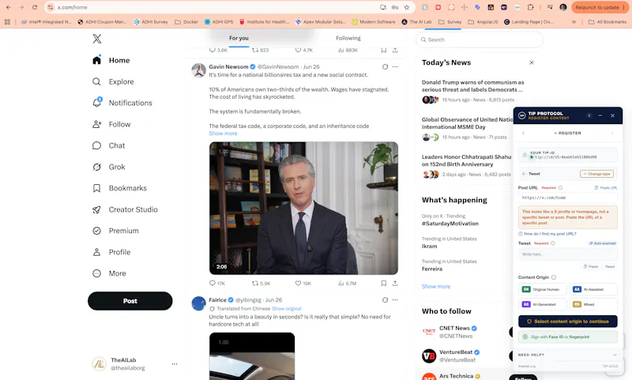
Task: Click How do I find my post URL
Action: tap(547, 234)
